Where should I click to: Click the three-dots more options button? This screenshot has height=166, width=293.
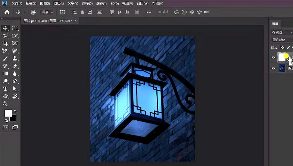tap(149, 12)
